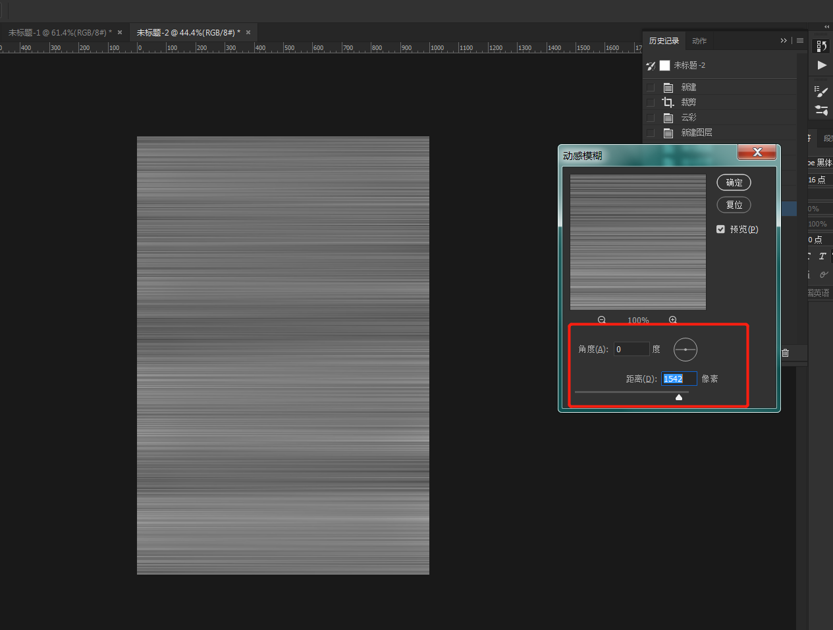
Task: Toggle history brush source box for 裁剪
Action: coord(651,102)
